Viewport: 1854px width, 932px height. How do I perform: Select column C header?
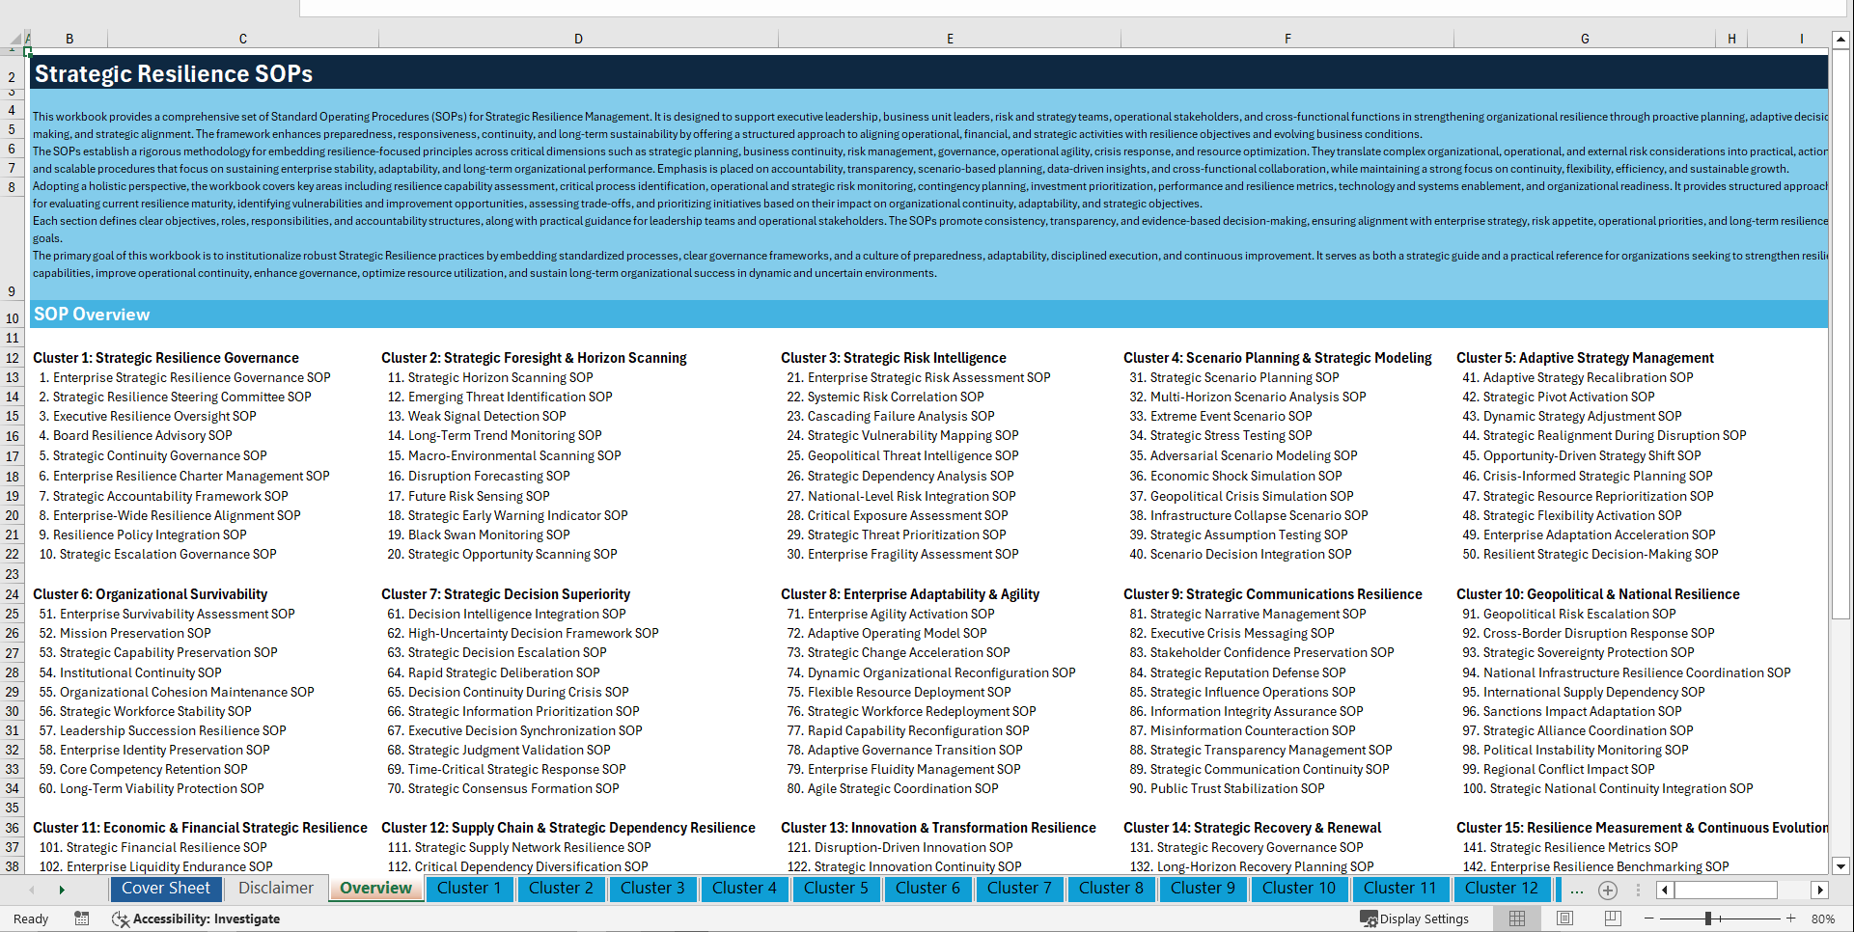[243, 39]
